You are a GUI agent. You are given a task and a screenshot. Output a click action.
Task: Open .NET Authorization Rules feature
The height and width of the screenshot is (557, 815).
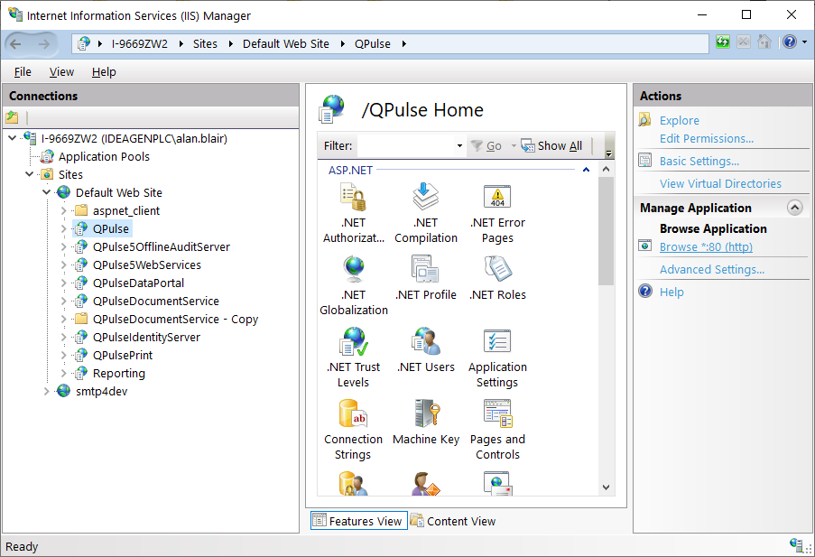[354, 214]
